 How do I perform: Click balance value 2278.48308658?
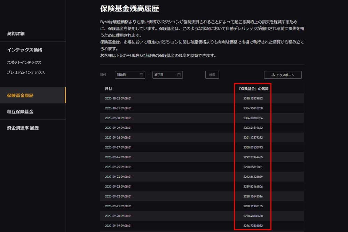coord(253,216)
